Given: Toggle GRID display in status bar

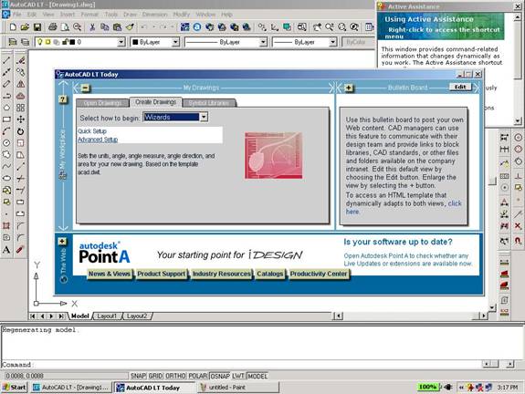Looking at the screenshot, I should 155,376.
